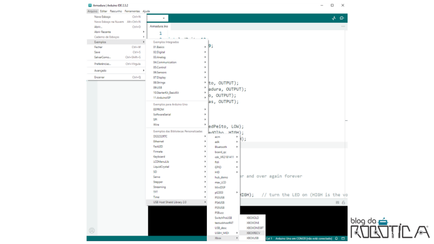Click the Arduino Uno em COM20 status
The height and width of the screenshot is (244, 434).
pos(303,238)
